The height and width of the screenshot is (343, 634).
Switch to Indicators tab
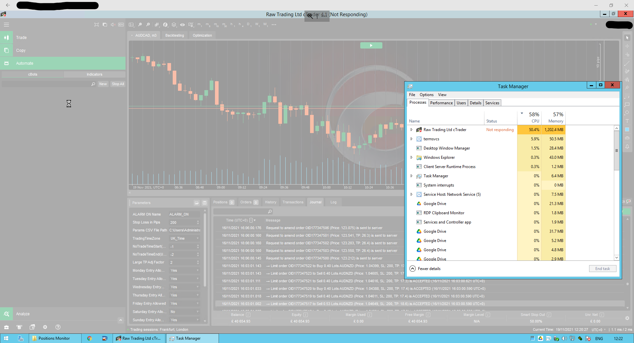click(94, 74)
